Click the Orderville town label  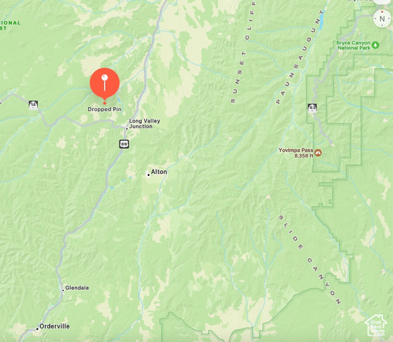54,326
